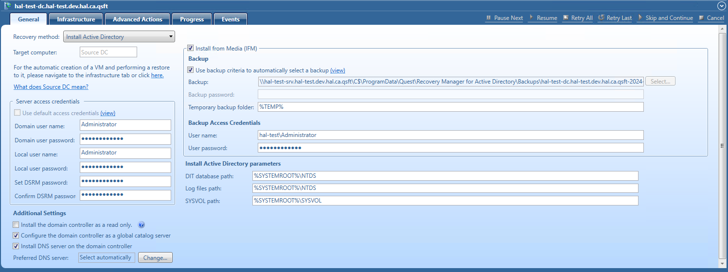Click the Domain user password field
The height and width of the screenshot is (272, 728).
coord(125,139)
